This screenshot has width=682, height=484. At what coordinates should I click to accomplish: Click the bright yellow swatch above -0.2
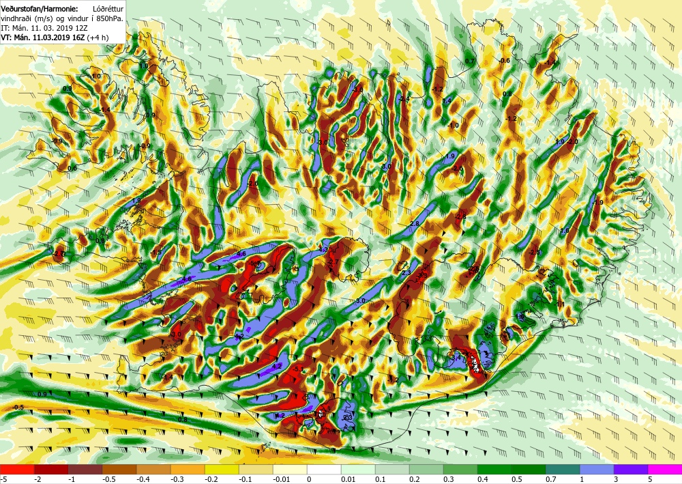point(222,470)
